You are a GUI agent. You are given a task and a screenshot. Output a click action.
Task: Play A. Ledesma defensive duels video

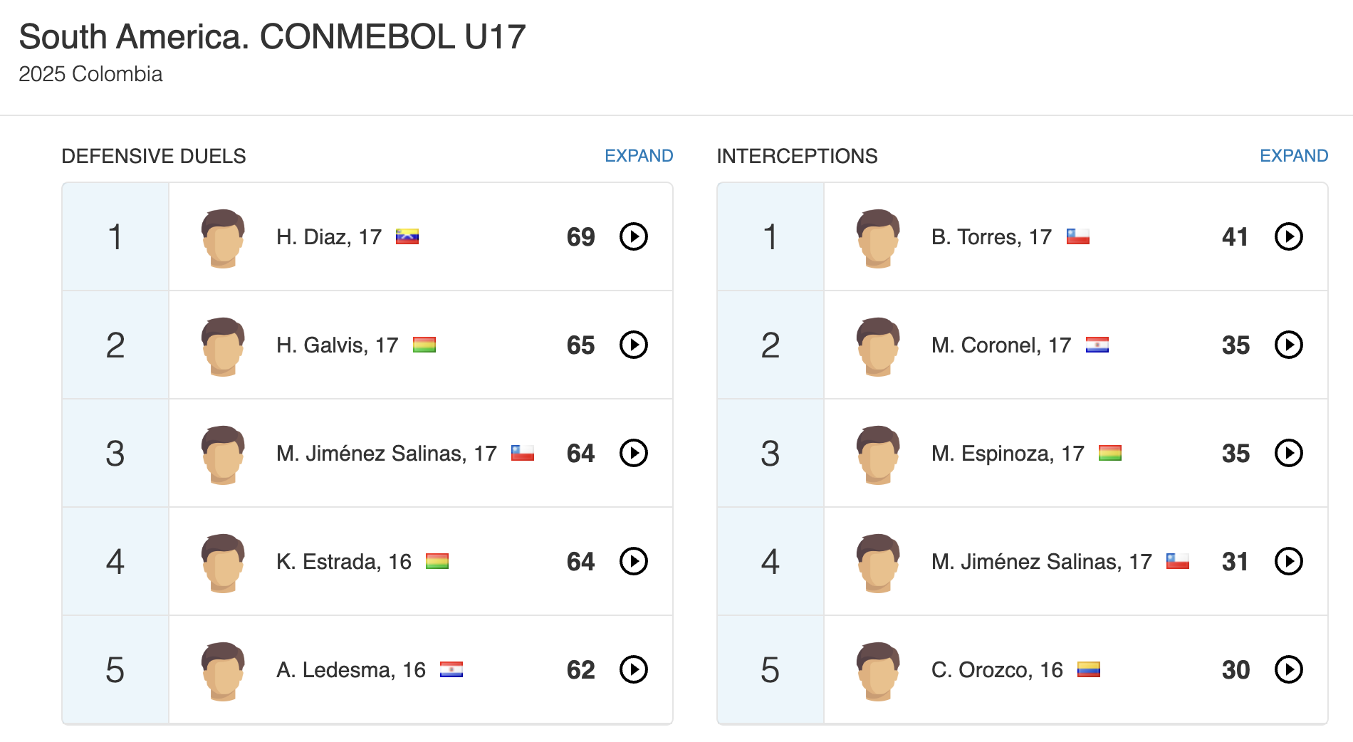click(633, 669)
